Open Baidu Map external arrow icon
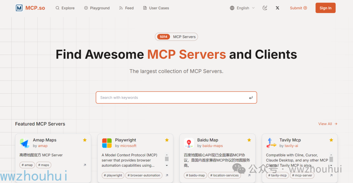Screen dimensions: 353x183 (249, 175)
